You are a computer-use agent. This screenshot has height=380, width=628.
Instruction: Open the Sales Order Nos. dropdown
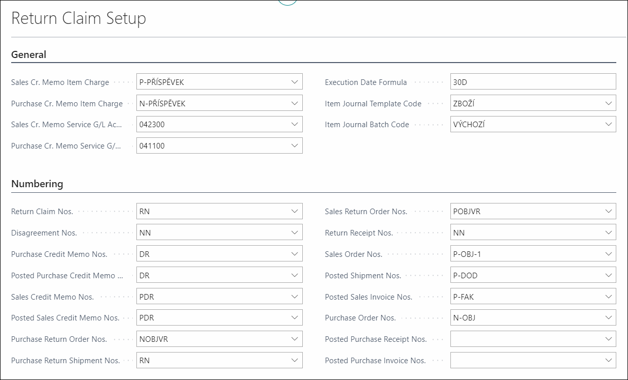click(608, 254)
